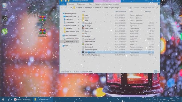Click the common breadcrumb segment
The height and width of the screenshot is (102, 182).
pos(98,8)
